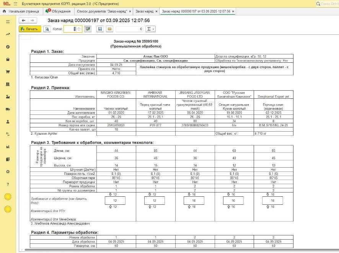The image size is (339, 253).
Task: Click the sum value field showing 0
Action: [129, 29]
